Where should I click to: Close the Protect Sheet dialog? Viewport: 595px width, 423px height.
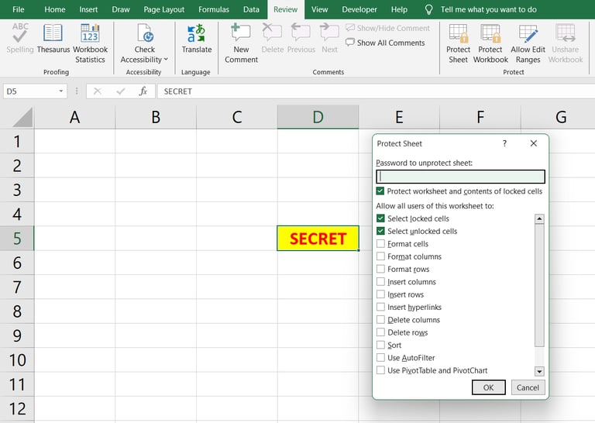click(534, 143)
